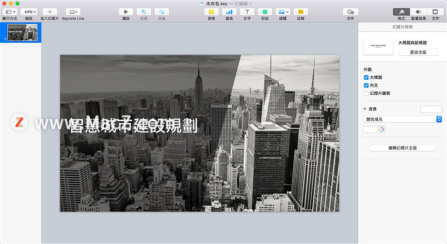Click the 加入幻燈片 plus icon
The image size is (447, 244).
coord(50,12)
